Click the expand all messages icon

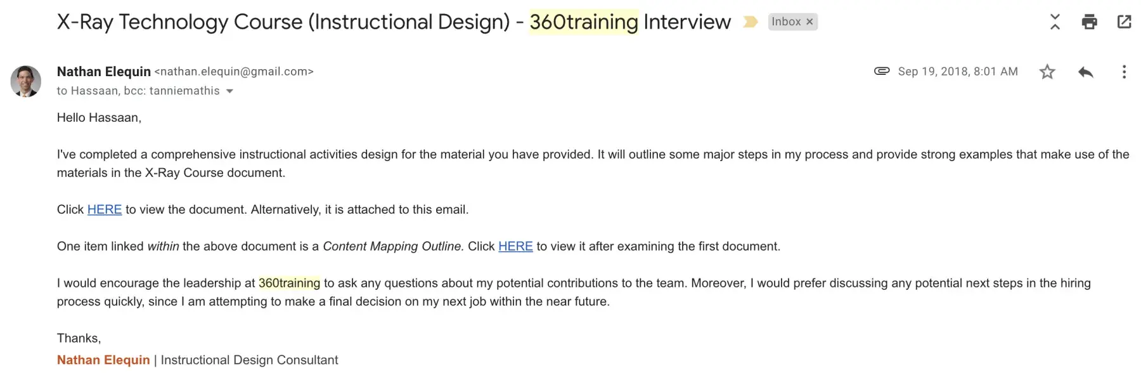[1055, 22]
